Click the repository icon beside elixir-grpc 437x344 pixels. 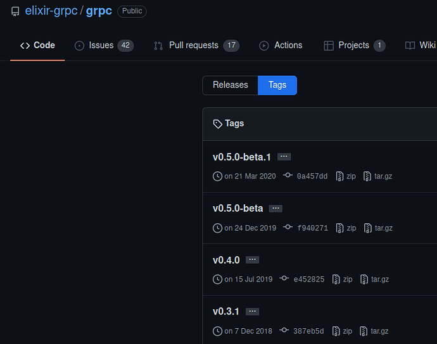[15, 11]
